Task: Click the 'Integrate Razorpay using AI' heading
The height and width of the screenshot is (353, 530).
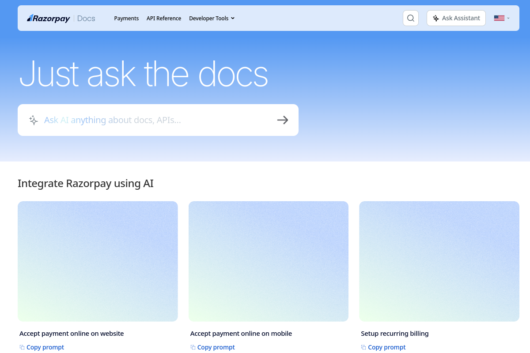Action: (x=86, y=184)
